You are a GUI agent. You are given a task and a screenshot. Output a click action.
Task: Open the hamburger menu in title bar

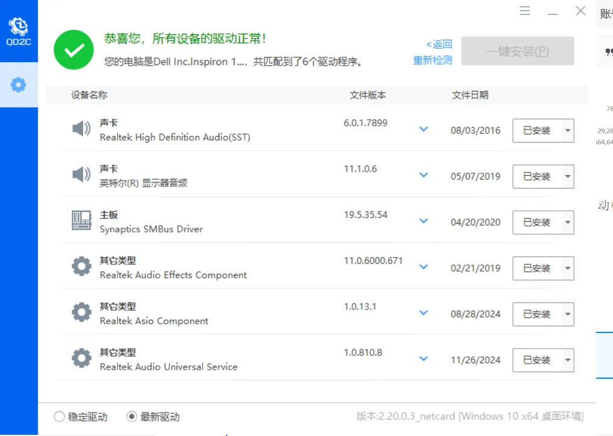[525, 11]
